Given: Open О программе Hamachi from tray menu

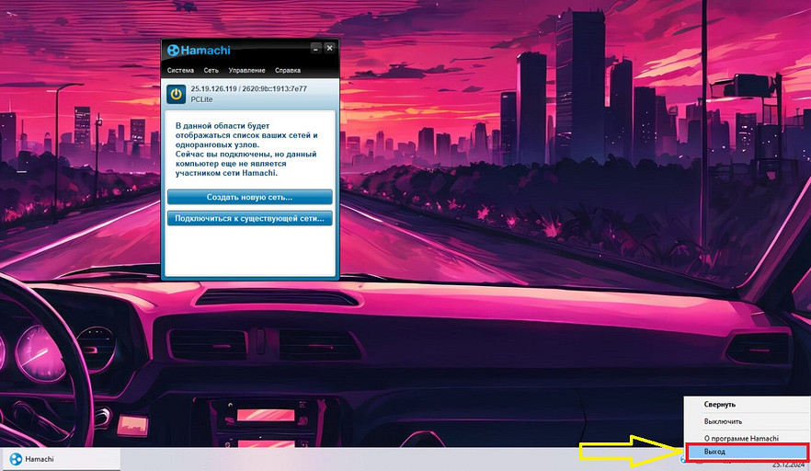Looking at the screenshot, I should (741, 437).
